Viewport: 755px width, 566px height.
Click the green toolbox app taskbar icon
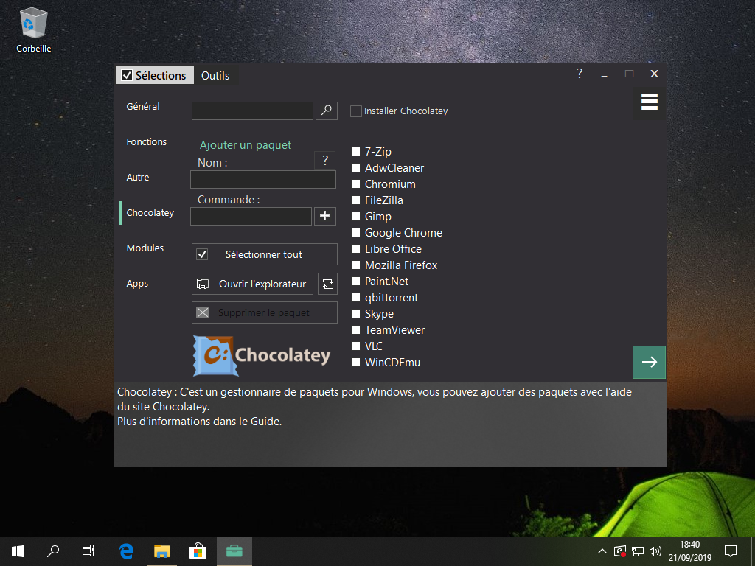[x=234, y=551]
